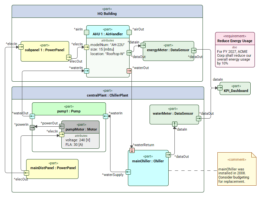
Task: Click the waterIn port on AHU 1
Action: click(86, 71)
